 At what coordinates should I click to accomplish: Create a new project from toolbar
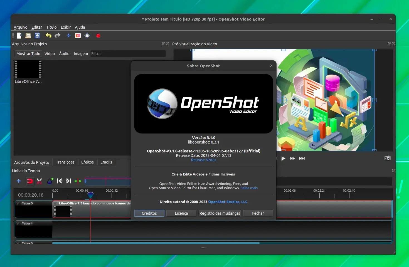click(x=19, y=36)
